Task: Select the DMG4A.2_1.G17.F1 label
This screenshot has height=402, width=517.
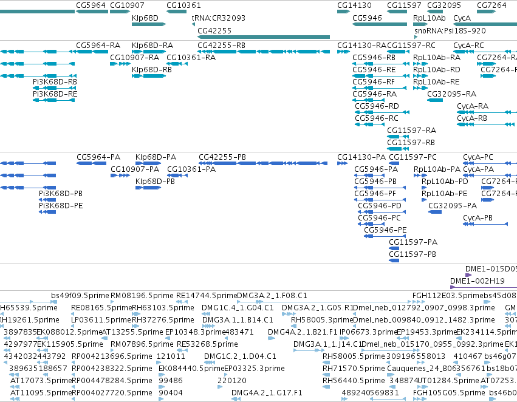Action: 267,392
